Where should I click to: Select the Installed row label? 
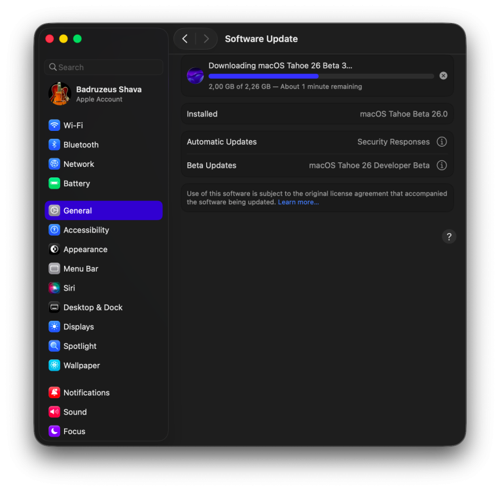(x=202, y=114)
